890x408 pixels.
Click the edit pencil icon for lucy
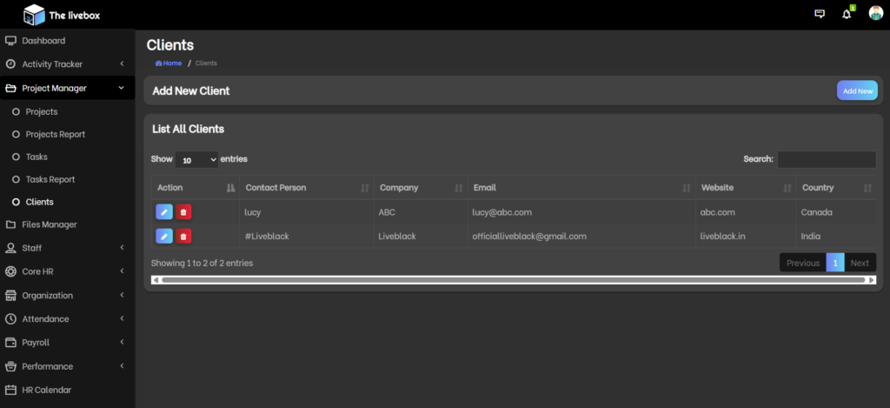(164, 211)
